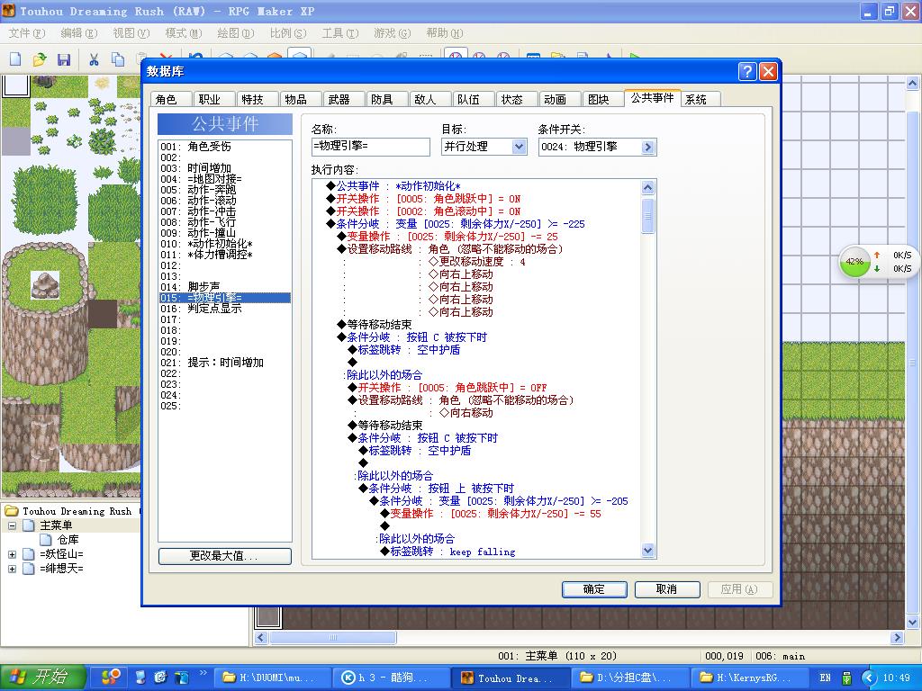
Task: Click the Open Project folder icon
Action: click(40, 58)
